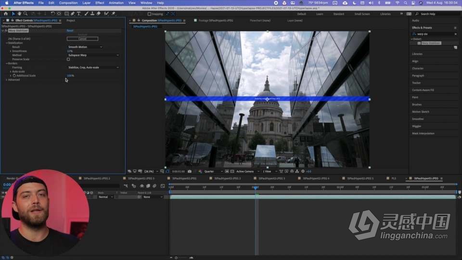
Task: Toggle the frame blending timeline icon
Action: click(x=148, y=186)
